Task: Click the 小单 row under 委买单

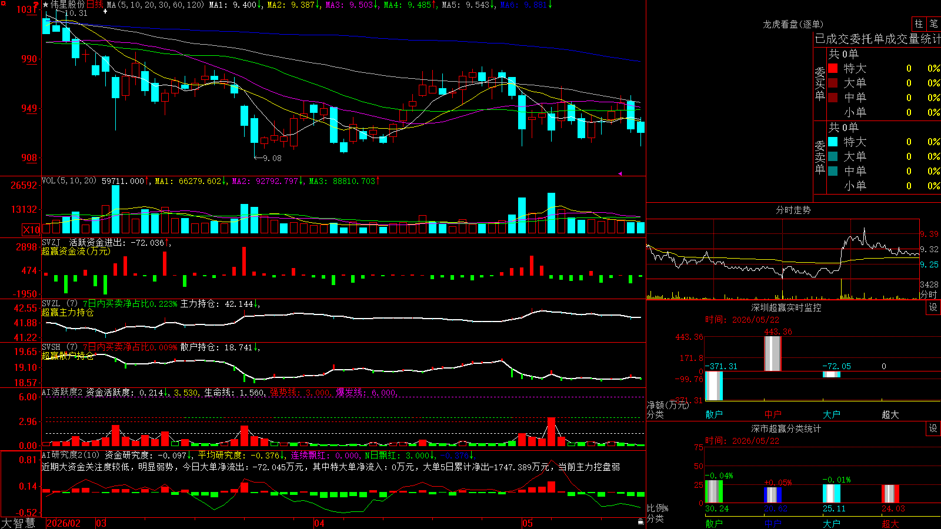Action: pyautogui.click(x=883, y=112)
